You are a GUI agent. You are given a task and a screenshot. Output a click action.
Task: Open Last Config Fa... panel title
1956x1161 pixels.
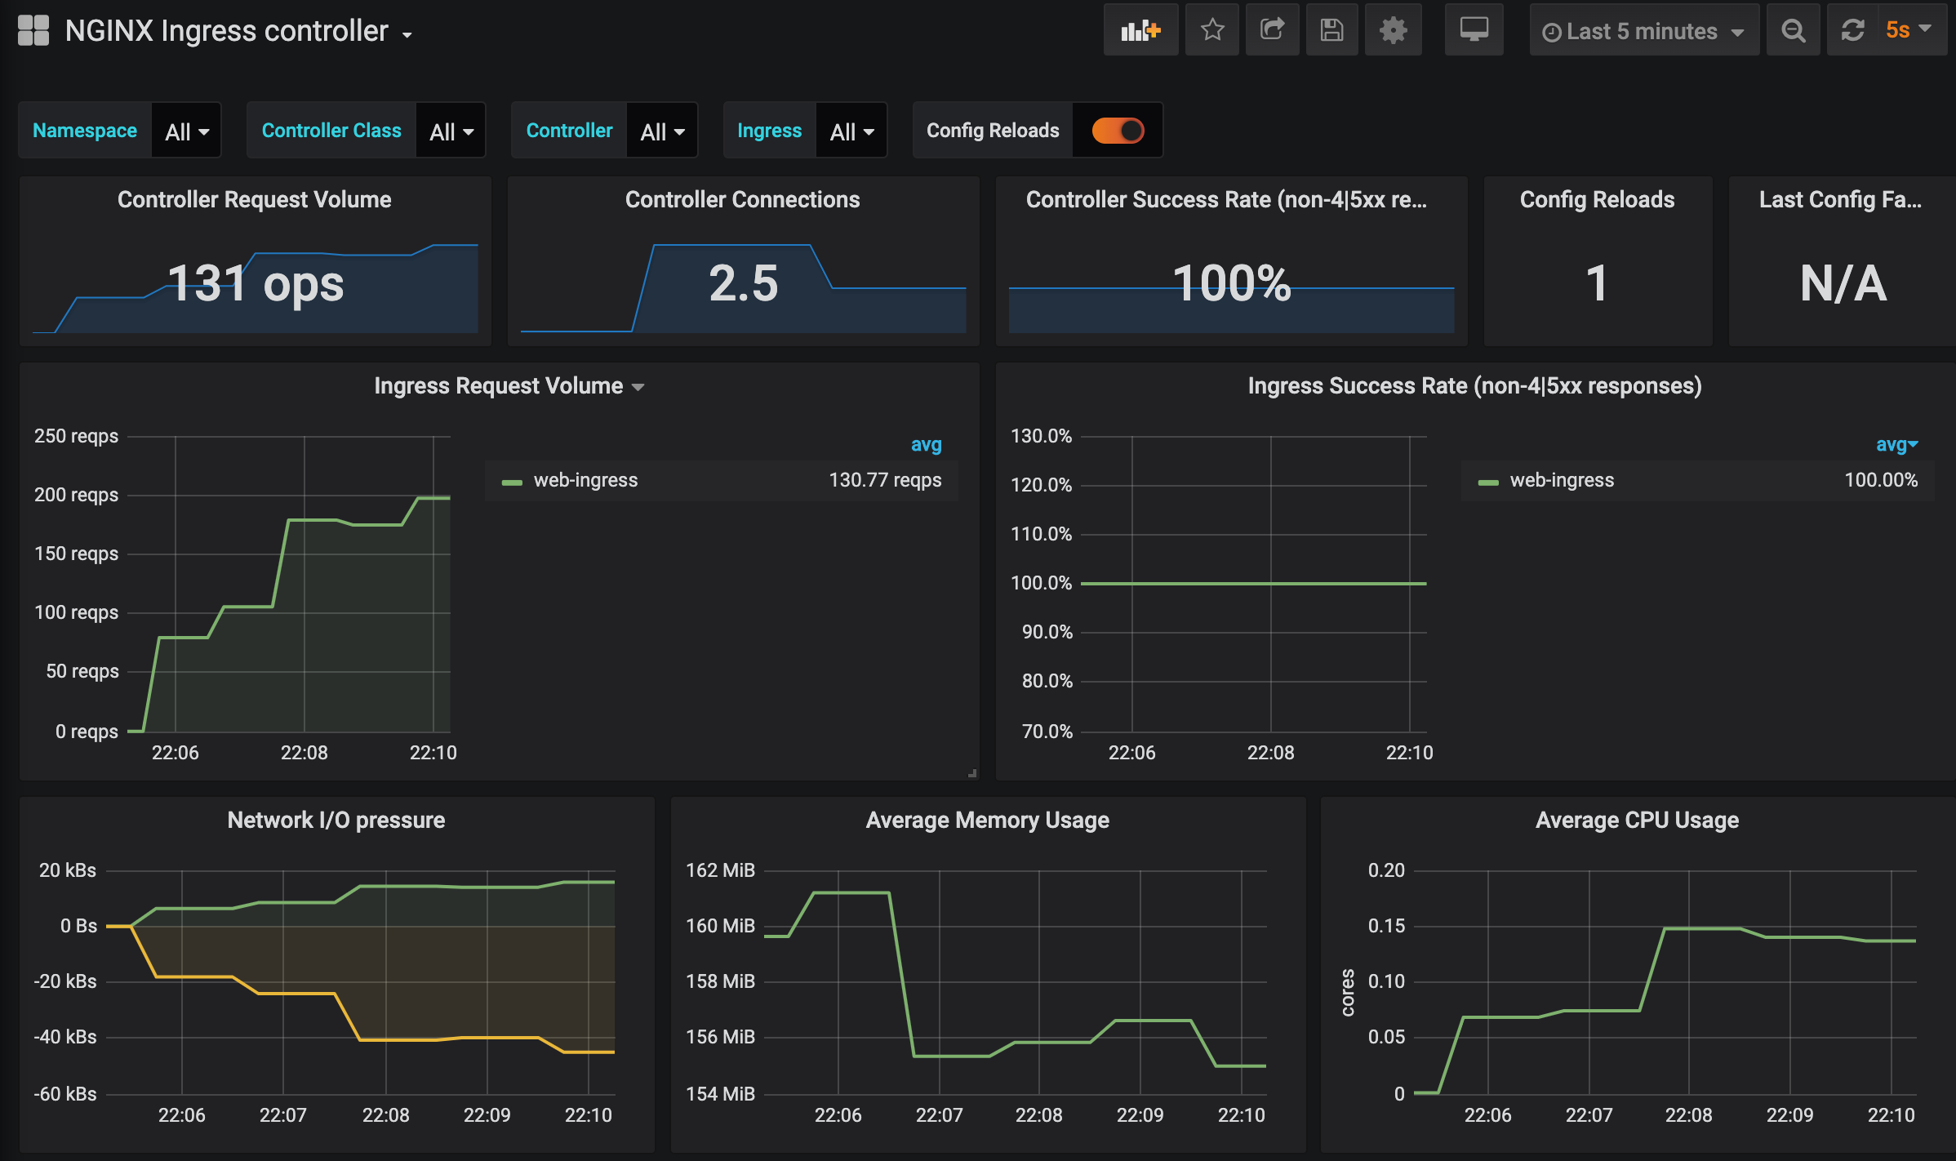(1840, 199)
